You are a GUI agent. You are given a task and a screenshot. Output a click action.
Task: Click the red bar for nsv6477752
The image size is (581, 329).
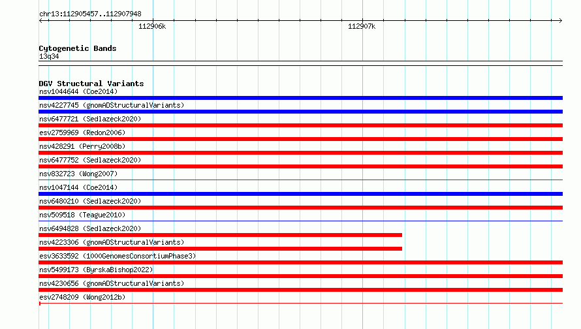[300, 166]
